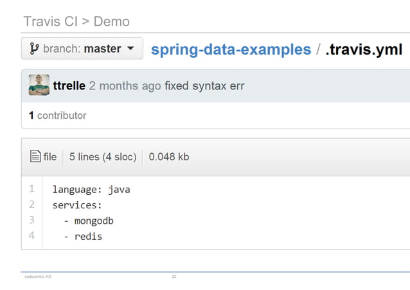Click the file document icon
Viewport: 410px width, 290px height.
click(x=36, y=156)
